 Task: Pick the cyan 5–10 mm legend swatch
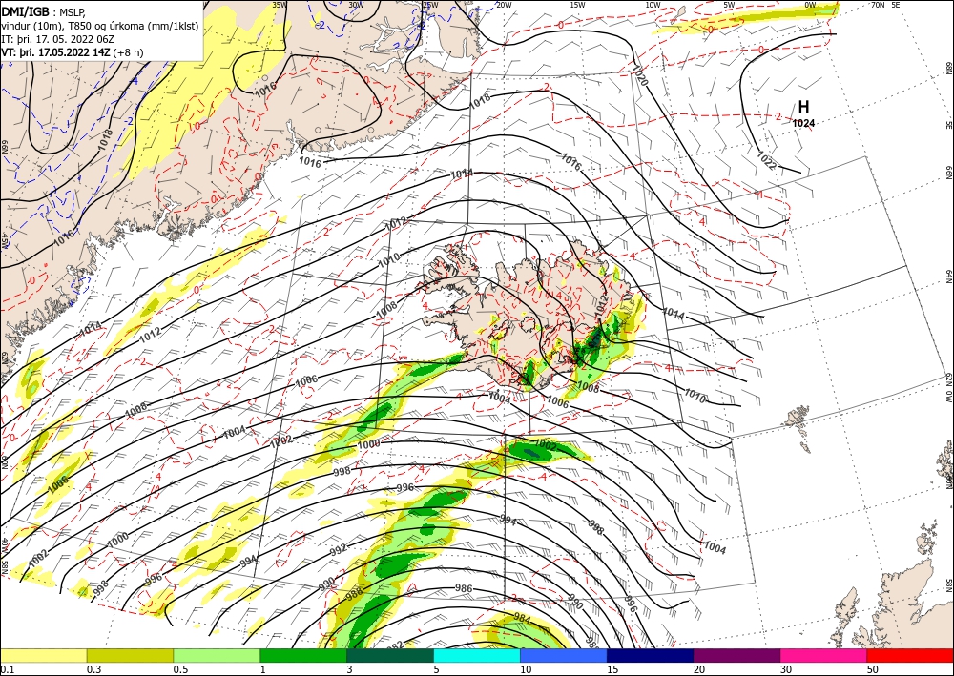(477, 655)
